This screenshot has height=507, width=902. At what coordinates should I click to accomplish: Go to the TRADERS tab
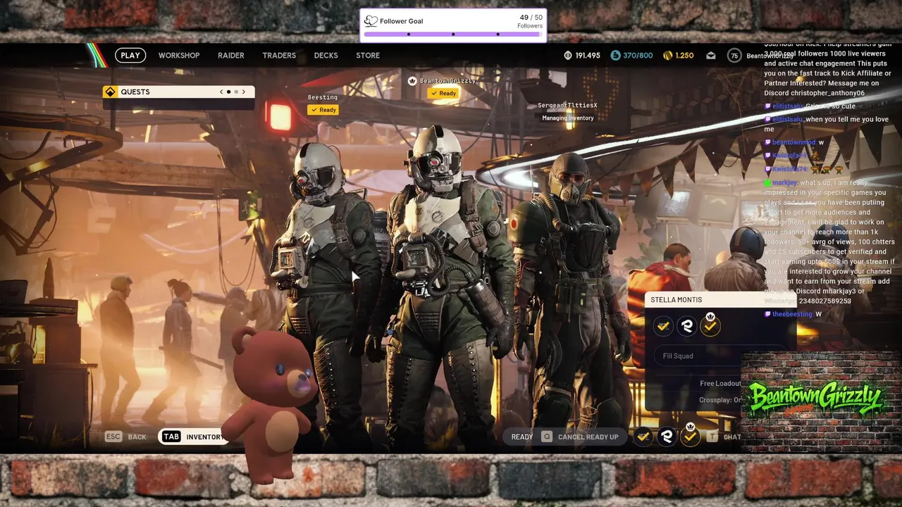point(279,56)
